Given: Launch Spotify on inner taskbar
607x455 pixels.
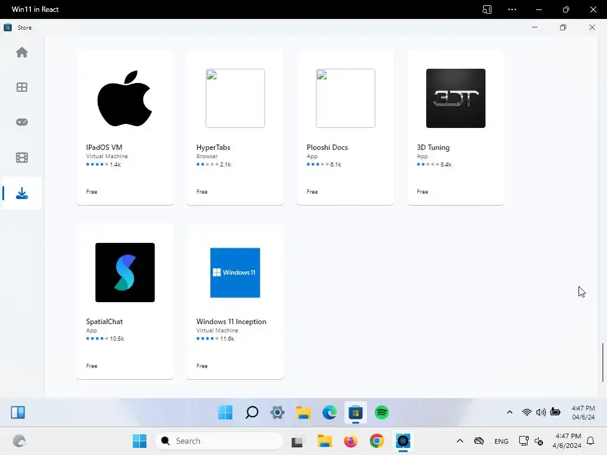Looking at the screenshot, I should pos(382,412).
